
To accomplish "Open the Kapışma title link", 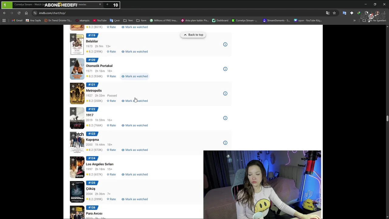I will (x=92, y=140).
